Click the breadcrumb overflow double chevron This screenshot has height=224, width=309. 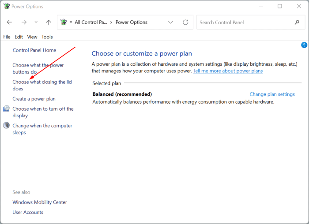(x=71, y=22)
